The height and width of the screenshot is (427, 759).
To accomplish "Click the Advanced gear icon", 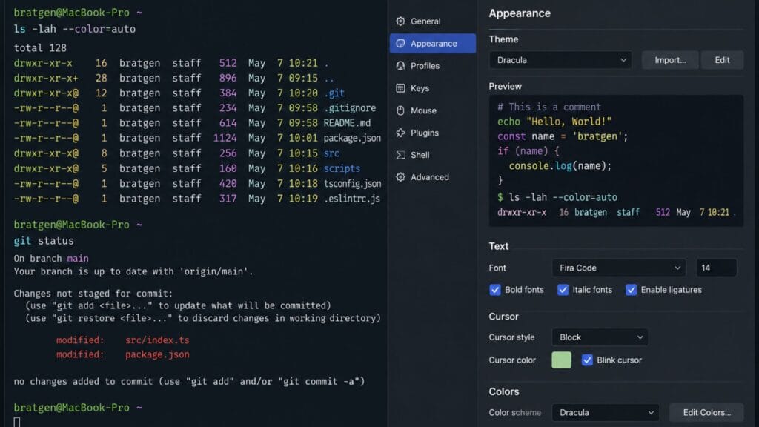I will (400, 177).
